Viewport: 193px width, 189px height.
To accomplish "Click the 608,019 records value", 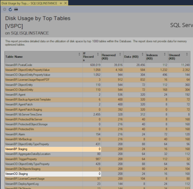I will (x=95, y=65).
